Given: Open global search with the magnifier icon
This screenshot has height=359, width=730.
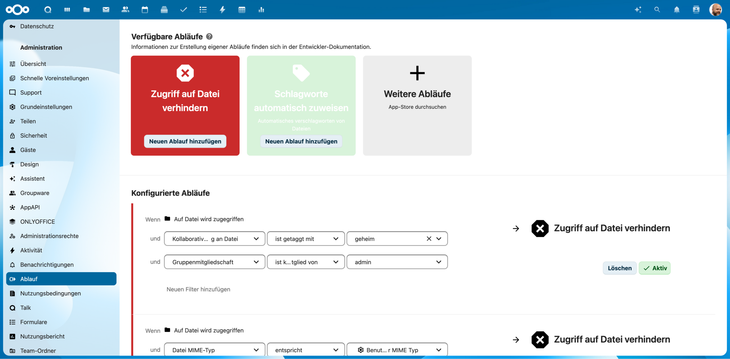Looking at the screenshot, I should (x=657, y=10).
